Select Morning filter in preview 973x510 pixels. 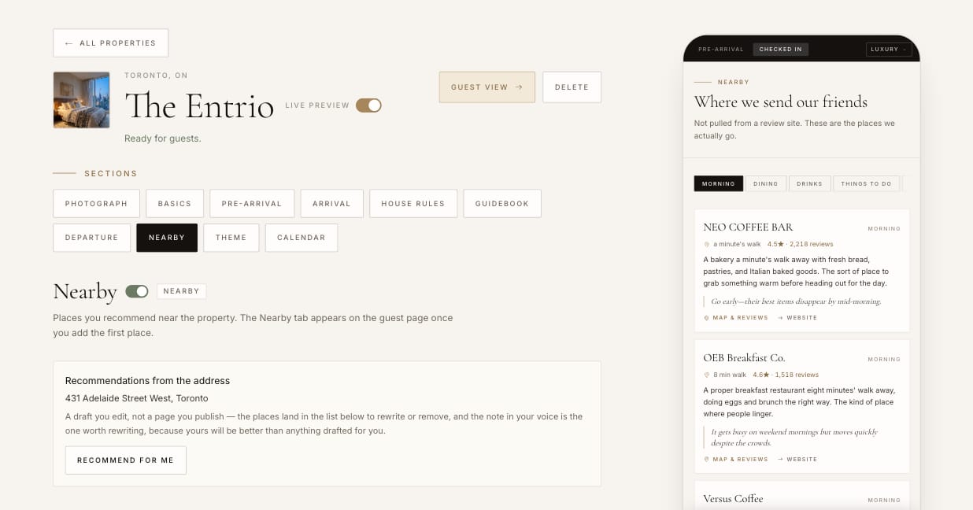pyautogui.click(x=718, y=183)
